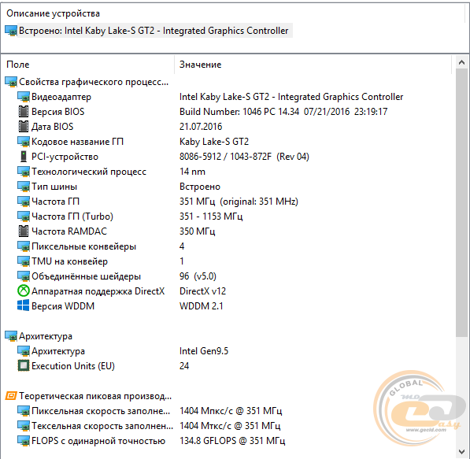
Task: Click the Дата BIOS chip icon
Action: coord(24,127)
